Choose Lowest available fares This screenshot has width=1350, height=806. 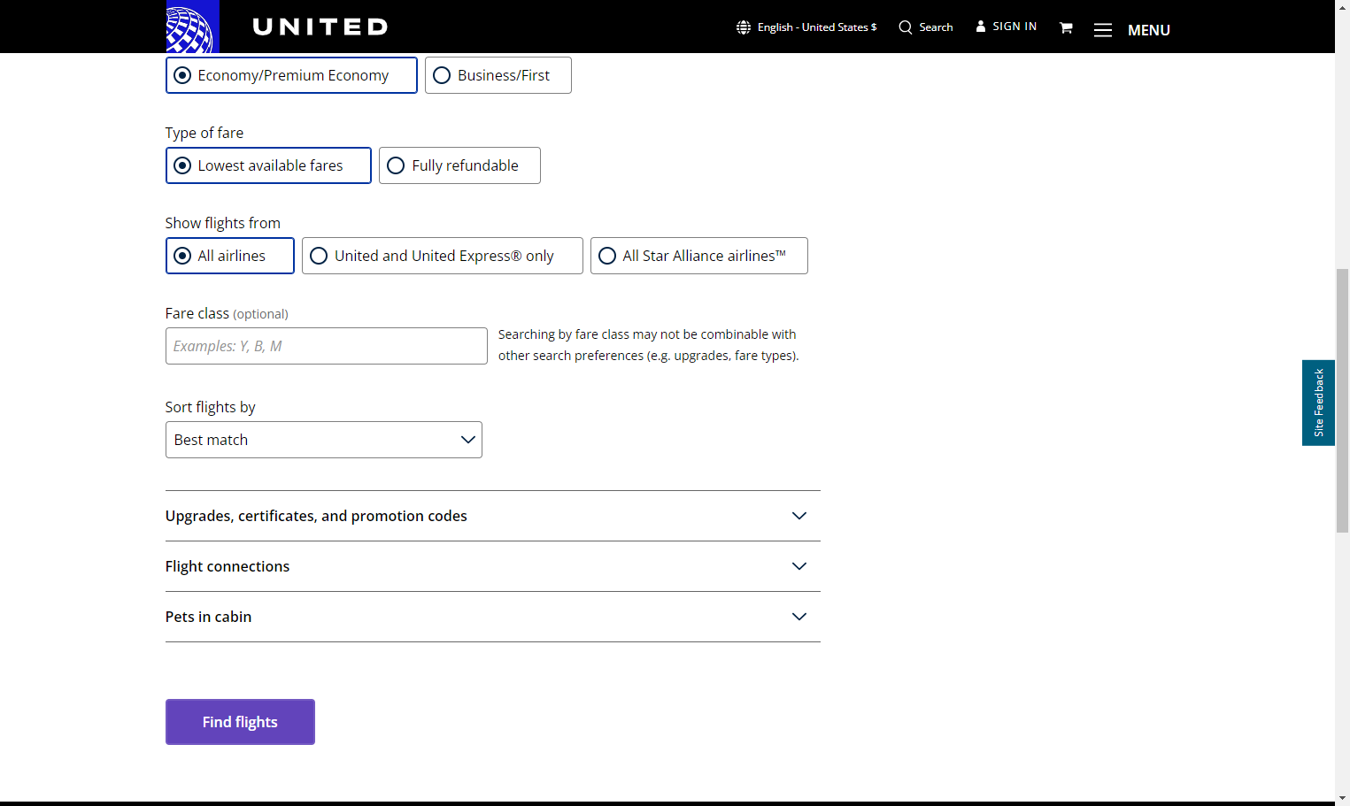268,165
